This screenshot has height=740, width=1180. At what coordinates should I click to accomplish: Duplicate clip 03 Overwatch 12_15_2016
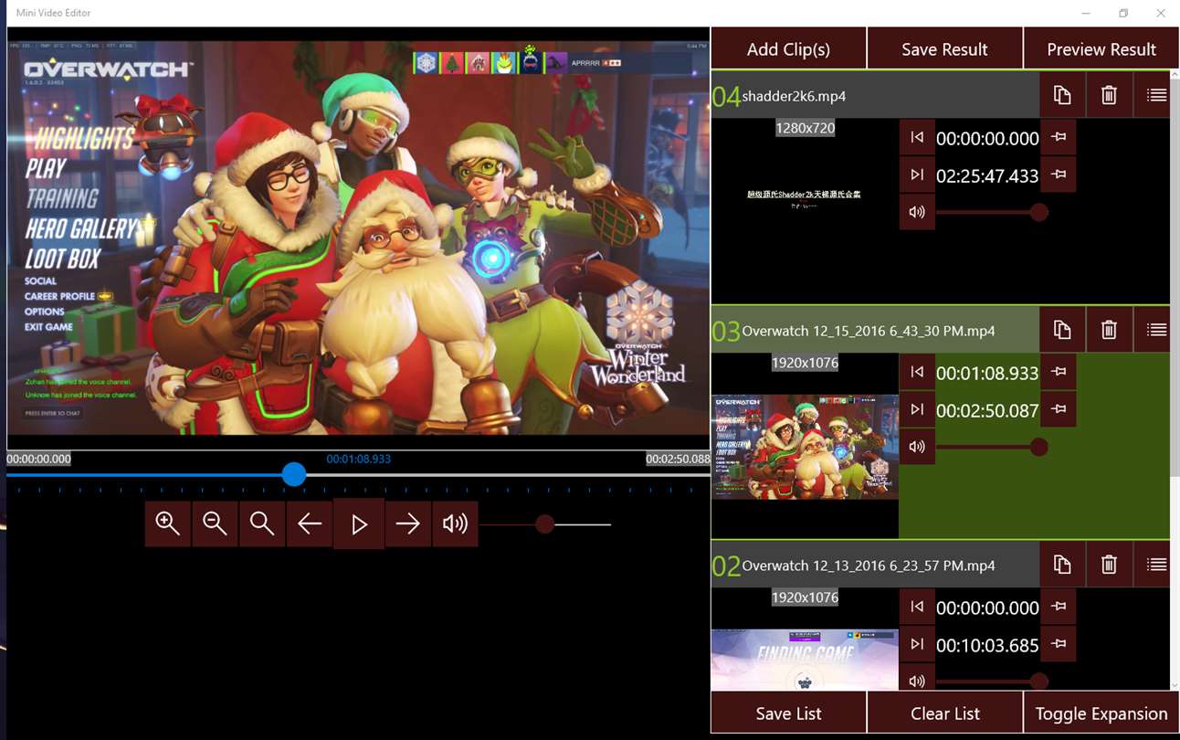pyautogui.click(x=1062, y=330)
